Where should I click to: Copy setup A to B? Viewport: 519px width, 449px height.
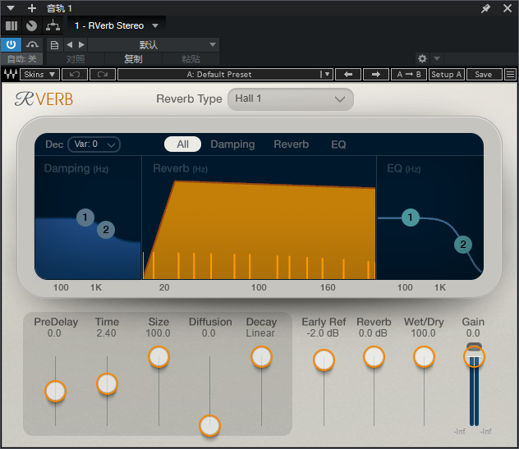[x=409, y=75]
